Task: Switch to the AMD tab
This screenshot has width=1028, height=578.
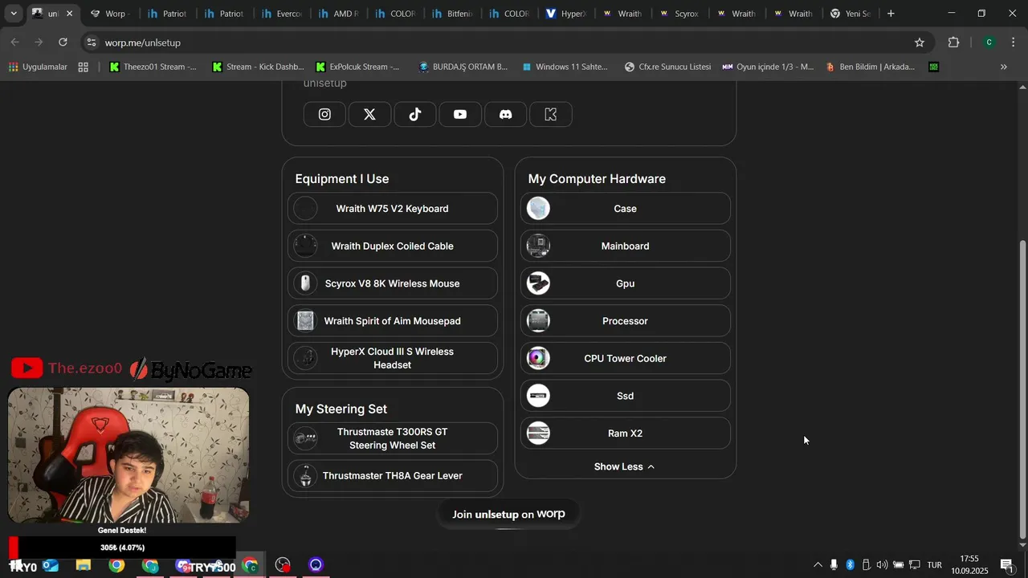Action: 338,14
